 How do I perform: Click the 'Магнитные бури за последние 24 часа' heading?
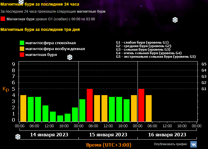pos(40,4)
